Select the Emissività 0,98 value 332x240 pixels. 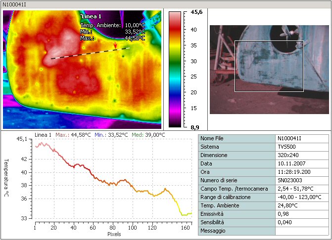301,214
